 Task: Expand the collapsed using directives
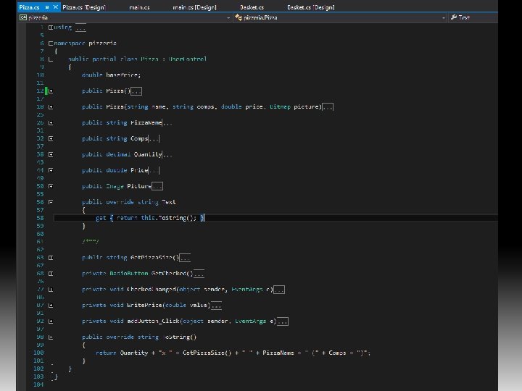point(51,28)
